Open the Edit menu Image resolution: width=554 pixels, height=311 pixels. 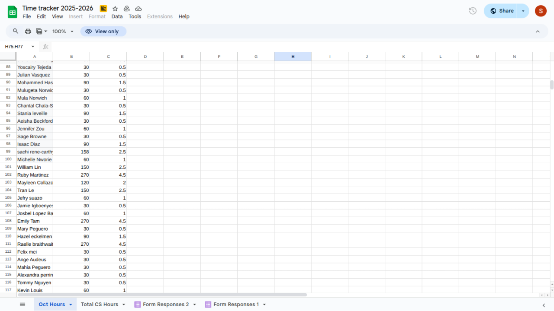(x=41, y=16)
